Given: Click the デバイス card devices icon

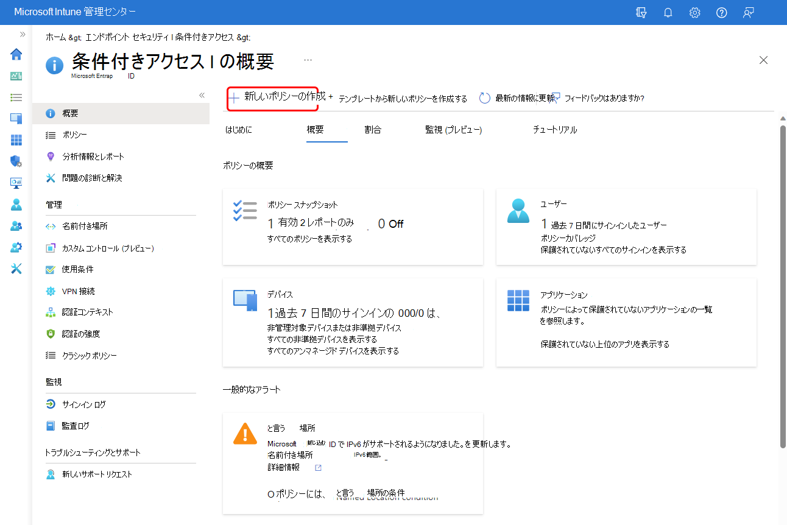Looking at the screenshot, I should click(x=245, y=300).
